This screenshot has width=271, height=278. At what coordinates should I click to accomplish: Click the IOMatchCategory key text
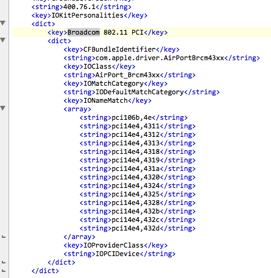[113, 83]
